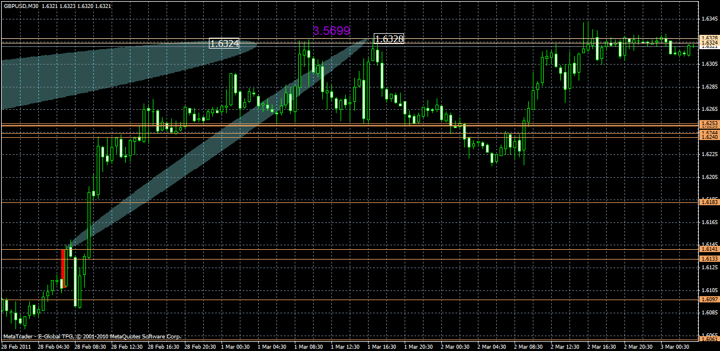
Task: Click the 1.6253 resistance price tag
Action: click(709, 122)
